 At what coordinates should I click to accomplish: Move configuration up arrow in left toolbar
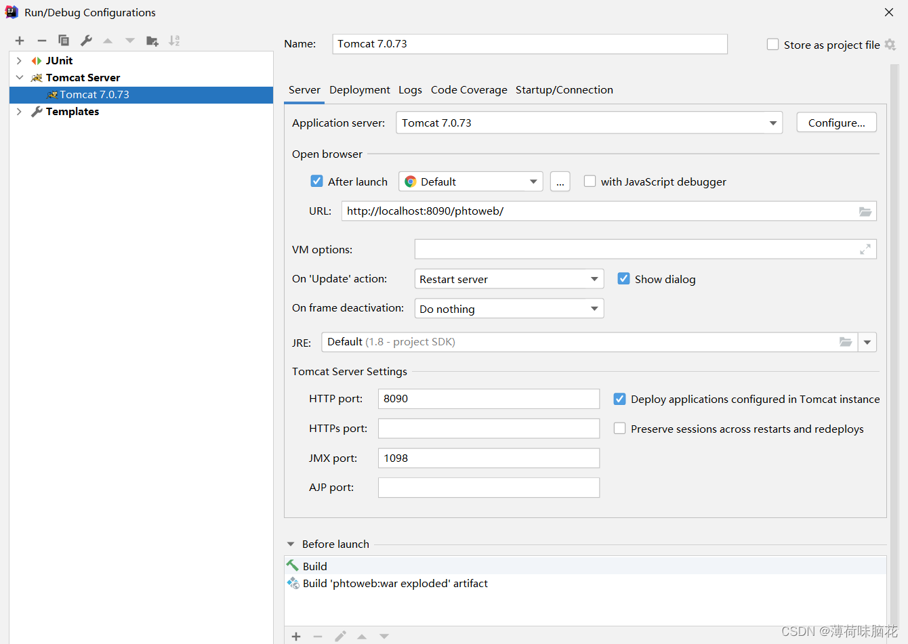coord(108,41)
